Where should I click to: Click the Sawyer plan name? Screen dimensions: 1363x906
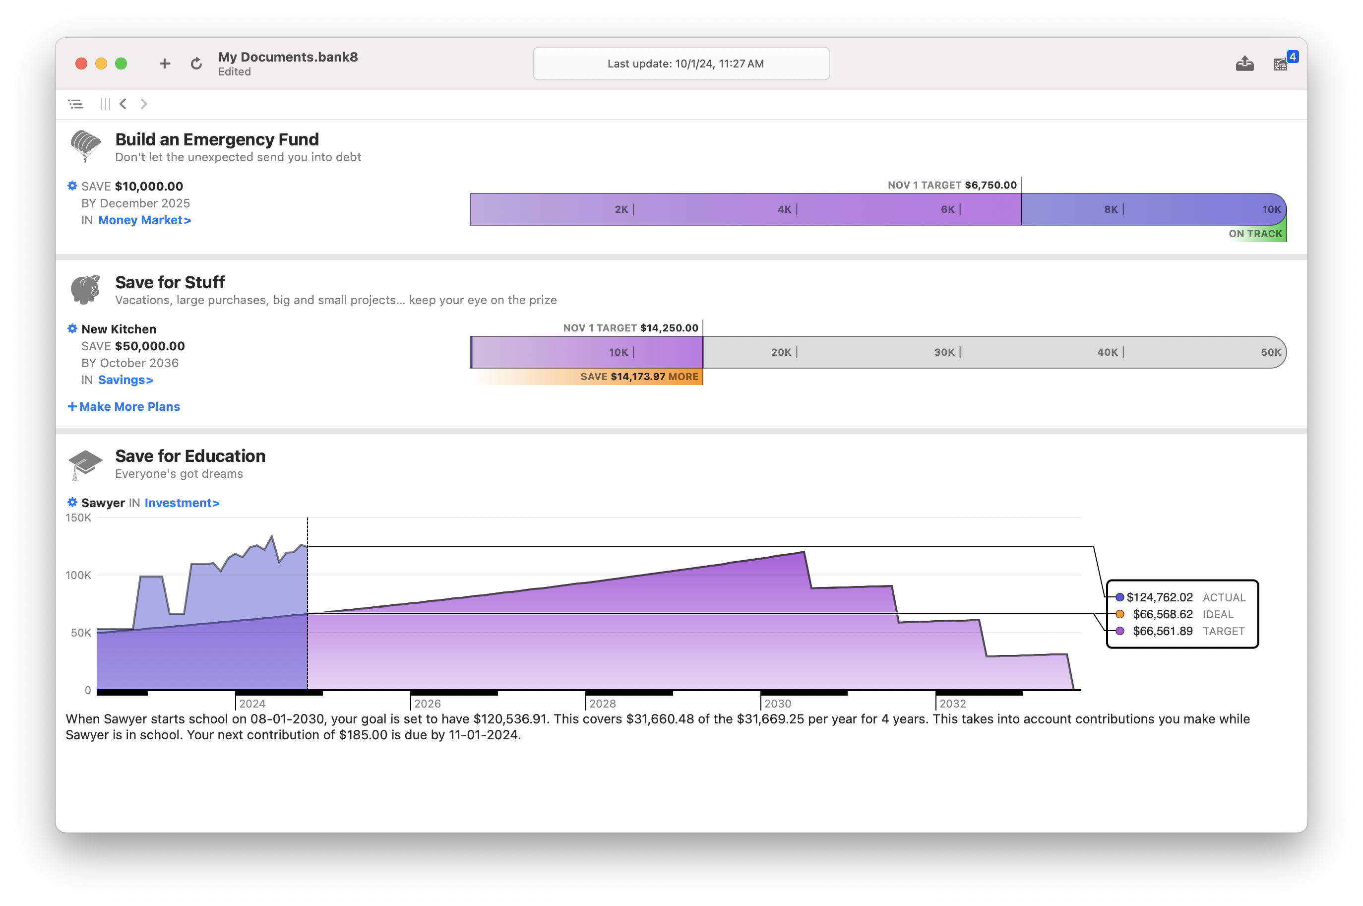tap(103, 503)
